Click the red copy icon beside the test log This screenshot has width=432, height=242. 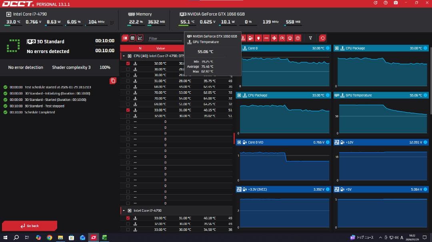click(x=113, y=81)
